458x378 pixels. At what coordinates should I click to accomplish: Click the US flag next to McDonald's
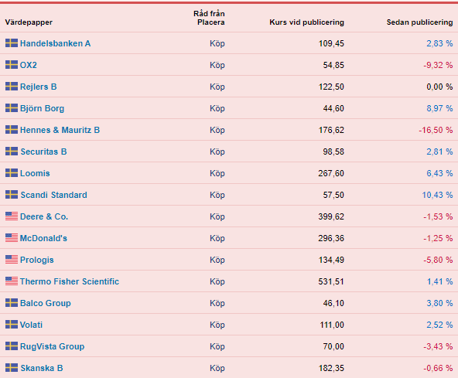click(12, 238)
